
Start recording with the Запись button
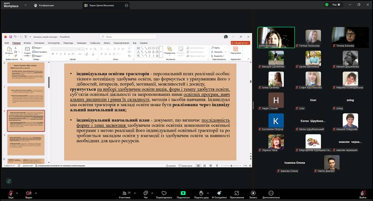(x=253, y=193)
